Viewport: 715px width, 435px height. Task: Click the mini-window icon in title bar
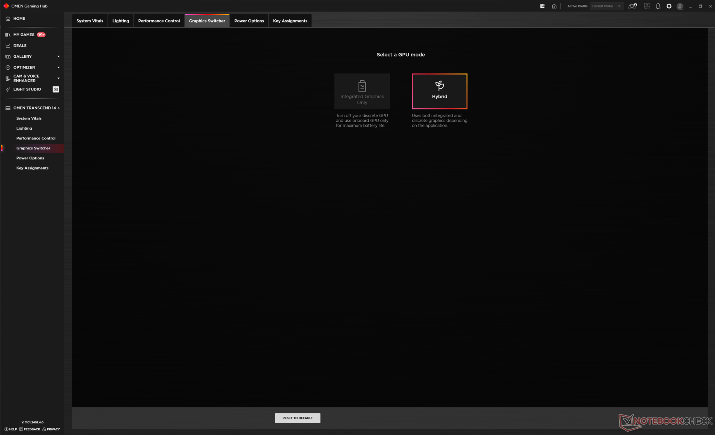[x=542, y=6]
